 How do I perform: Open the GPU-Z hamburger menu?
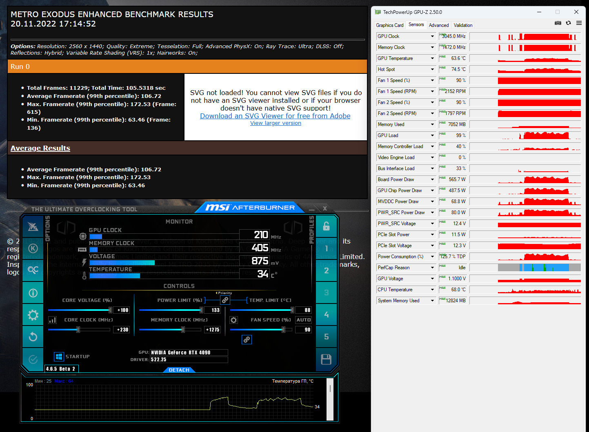tap(579, 23)
